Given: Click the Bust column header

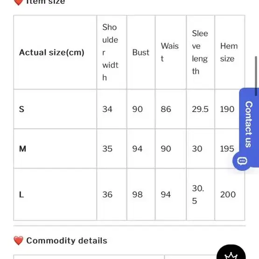Looking at the screenshot, I should (141, 52).
